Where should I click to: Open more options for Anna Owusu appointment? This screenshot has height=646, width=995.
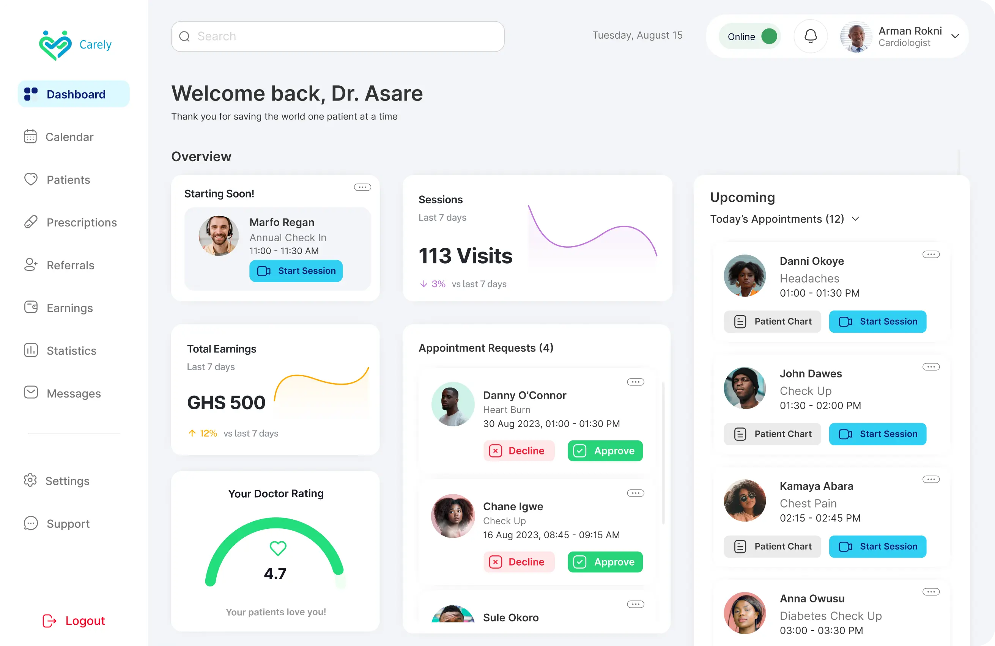(x=930, y=592)
